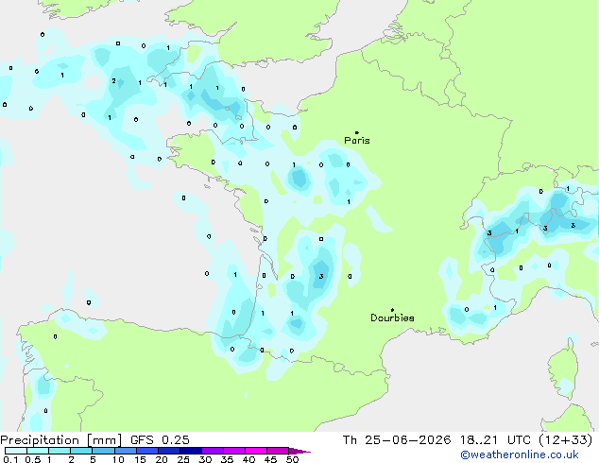Pick the 2–5 mm legend color swatch
This screenshot has width=599, height=463.
81,451
